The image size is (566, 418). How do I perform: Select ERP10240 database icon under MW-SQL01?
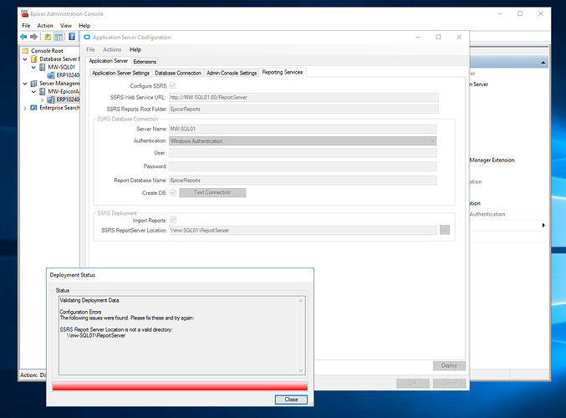tap(51, 75)
